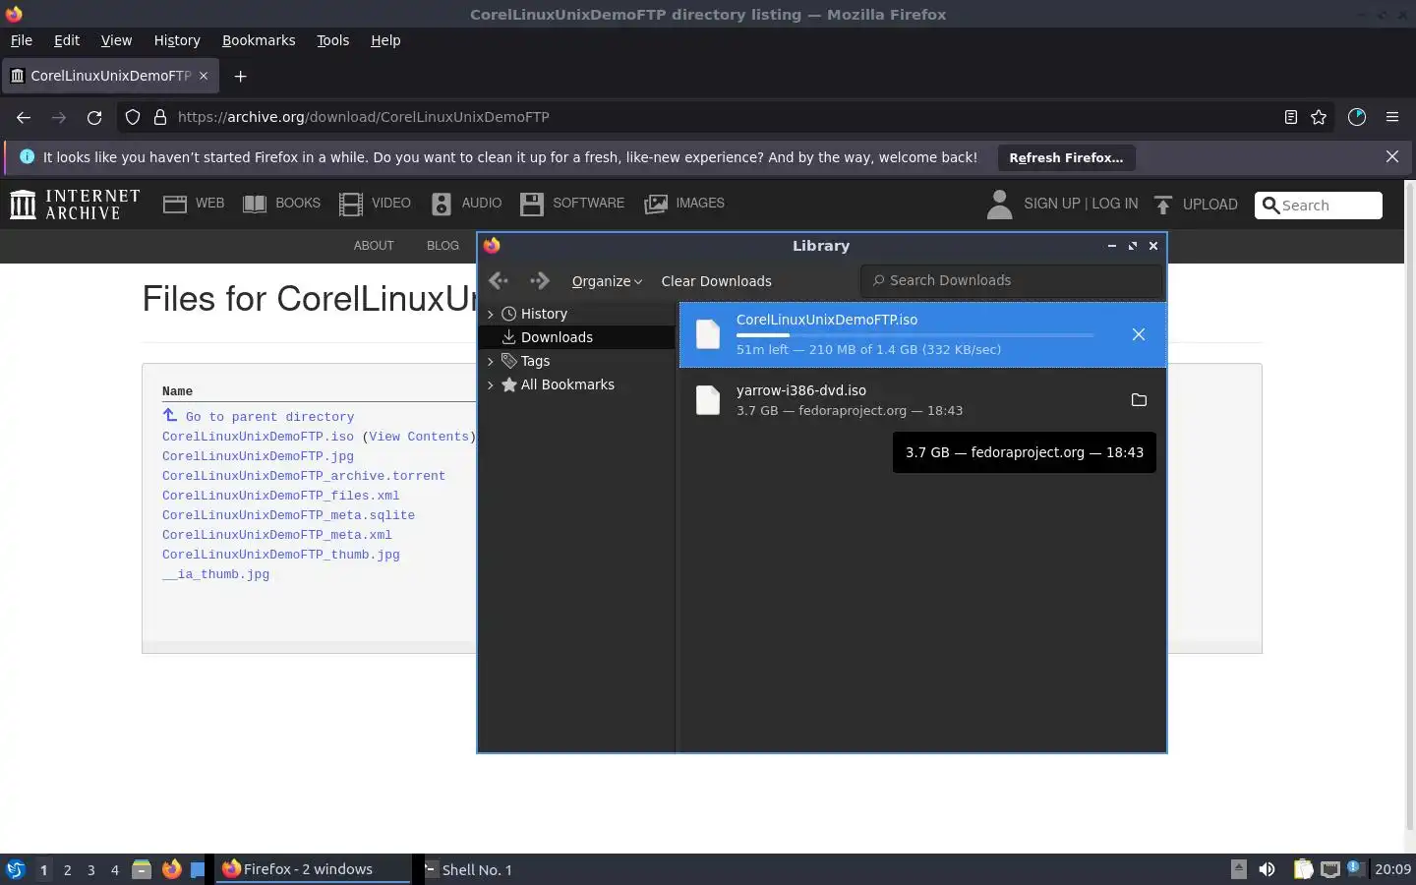Click Clear Downloads in Library
The image size is (1416, 885).
(716, 281)
